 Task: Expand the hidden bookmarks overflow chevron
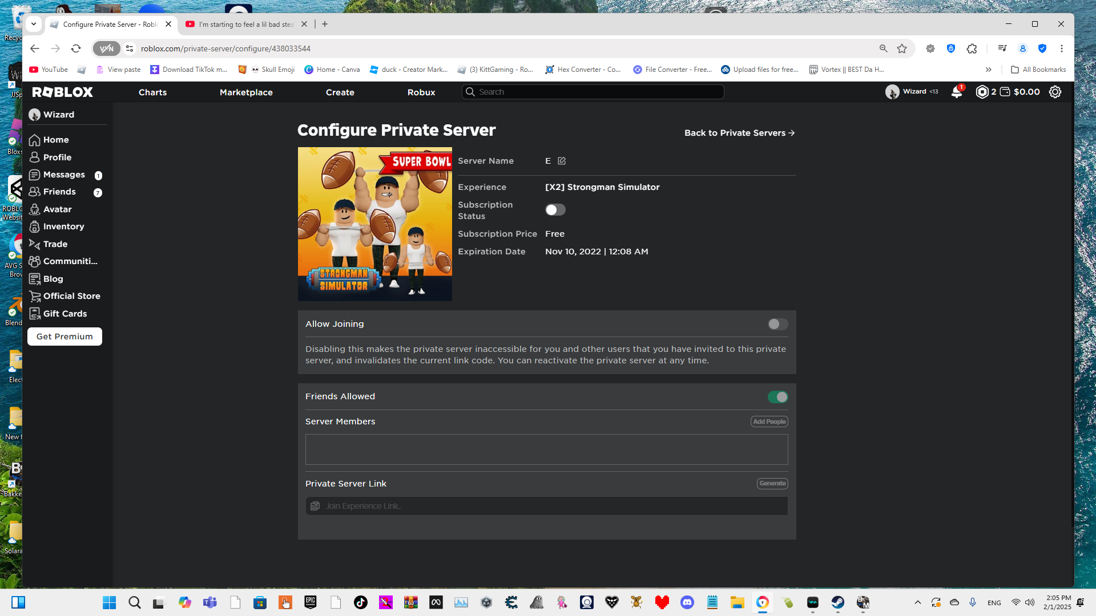click(x=988, y=70)
